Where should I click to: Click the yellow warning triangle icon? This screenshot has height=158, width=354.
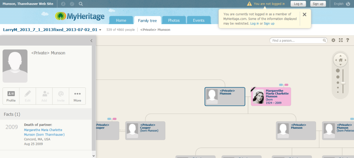point(249,3)
